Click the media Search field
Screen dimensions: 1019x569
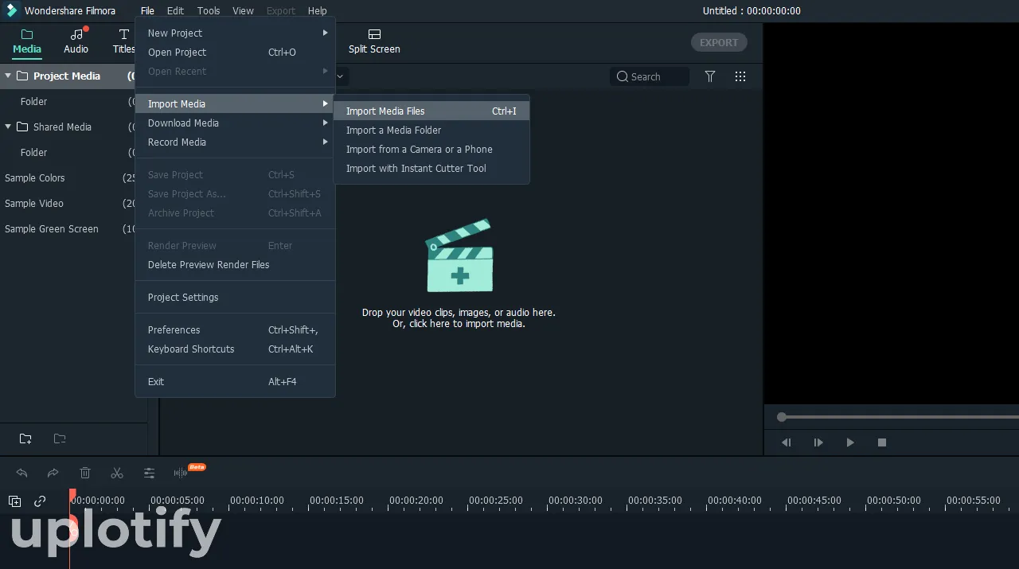[x=649, y=76]
